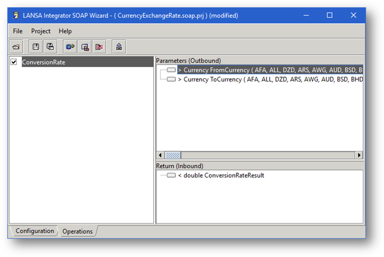Screen dimensions: 384x257
Task: Click the left arrow of Parameters scrollbar
Action: click(x=160, y=155)
